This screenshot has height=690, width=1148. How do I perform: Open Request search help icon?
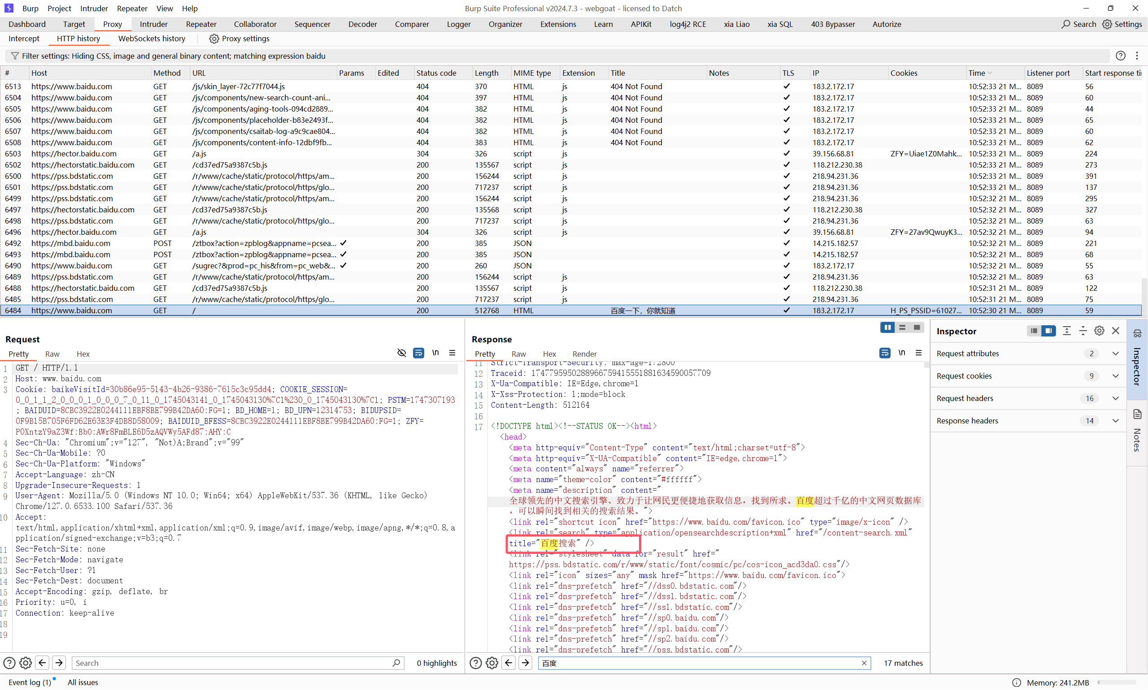pos(9,663)
